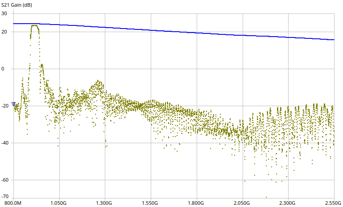This screenshot has height=207, width=343.
Task: Click the -20 y-axis label
Action: [4, 106]
